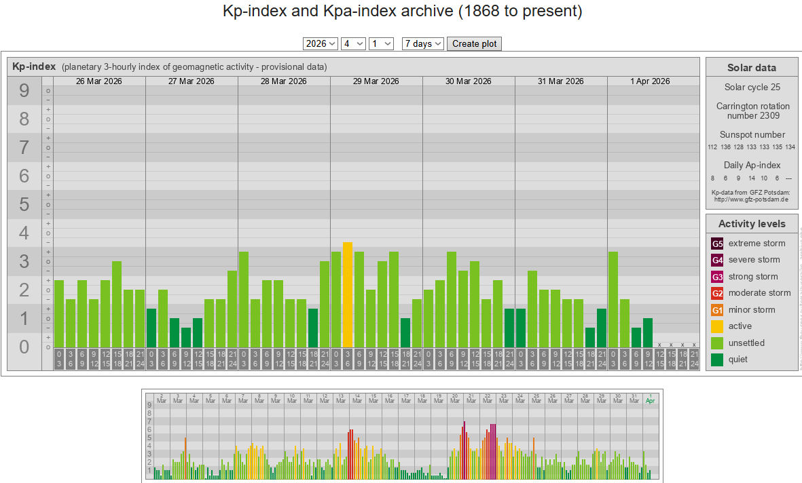The width and height of the screenshot is (802, 483).
Task: Click the large 9 on the Kp scale
Action: pyautogui.click(x=24, y=91)
